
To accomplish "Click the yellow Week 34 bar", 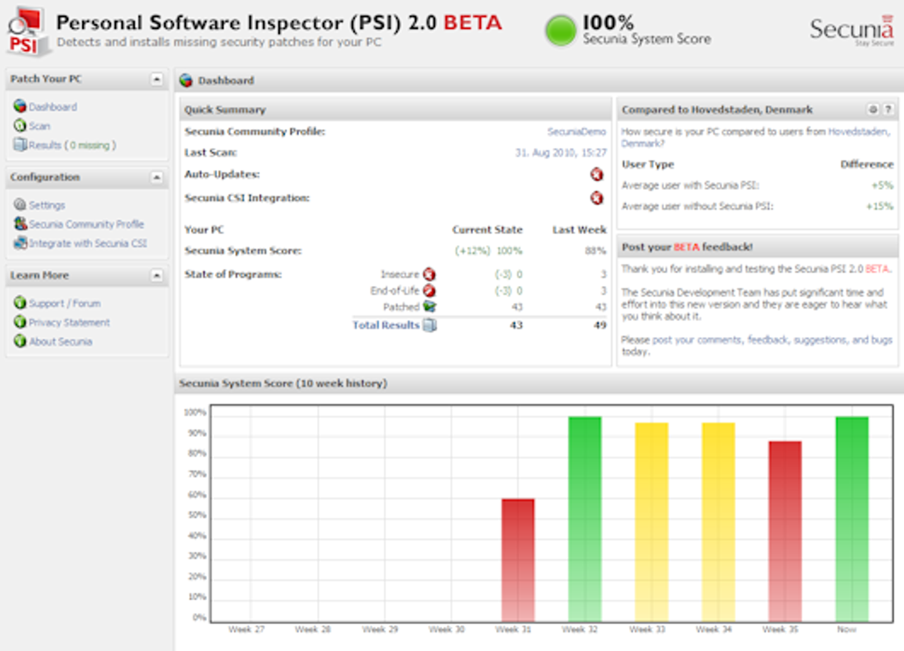I will pyautogui.click(x=718, y=522).
